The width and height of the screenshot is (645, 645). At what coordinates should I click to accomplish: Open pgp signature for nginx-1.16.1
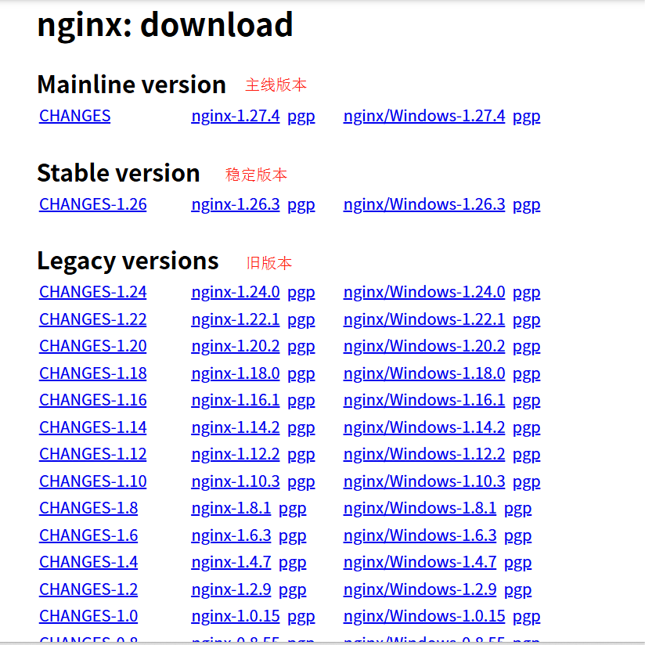(301, 399)
